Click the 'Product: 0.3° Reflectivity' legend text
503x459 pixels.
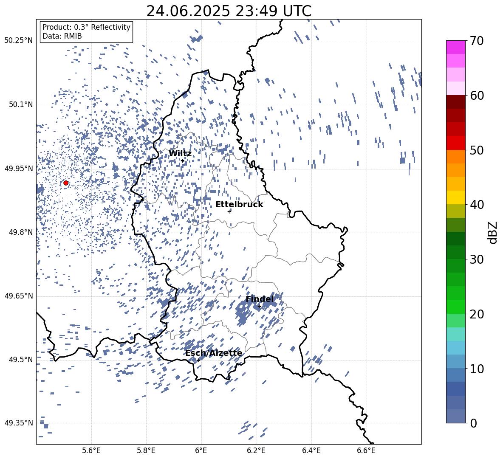[x=86, y=27]
